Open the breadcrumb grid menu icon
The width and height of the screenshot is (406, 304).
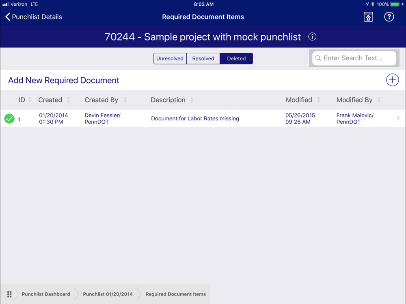[9, 294]
